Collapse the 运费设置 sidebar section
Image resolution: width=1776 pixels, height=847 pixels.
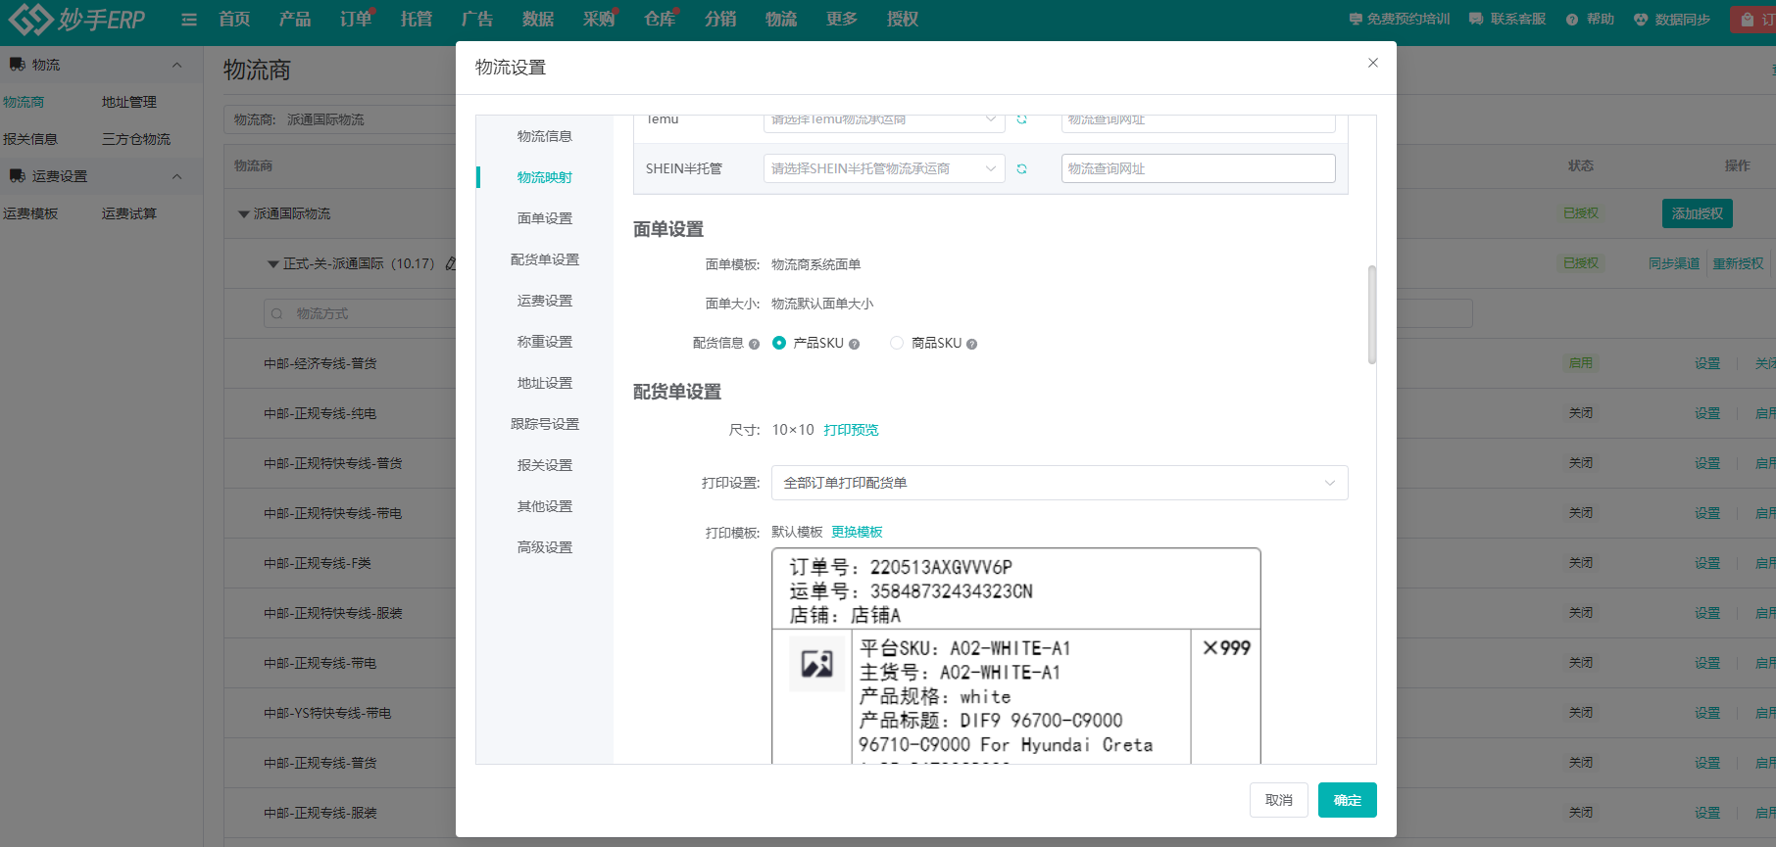coord(177,176)
